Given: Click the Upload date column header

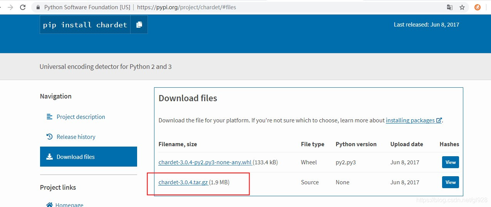Looking at the screenshot, I should pos(407,144).
